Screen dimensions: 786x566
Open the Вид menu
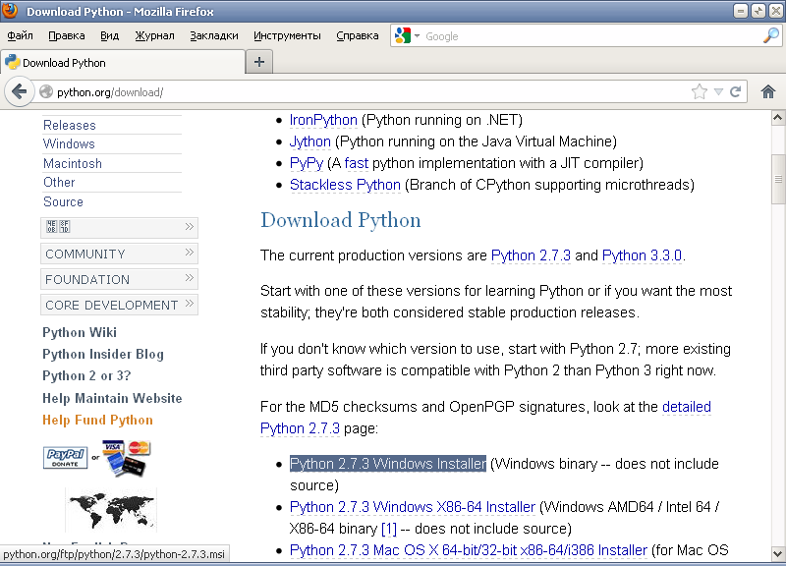coord(109,35)
